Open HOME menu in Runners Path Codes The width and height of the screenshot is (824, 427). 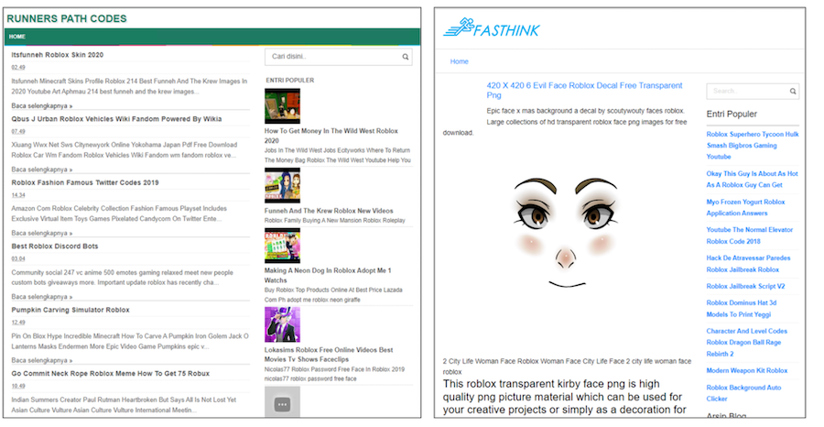16,37
